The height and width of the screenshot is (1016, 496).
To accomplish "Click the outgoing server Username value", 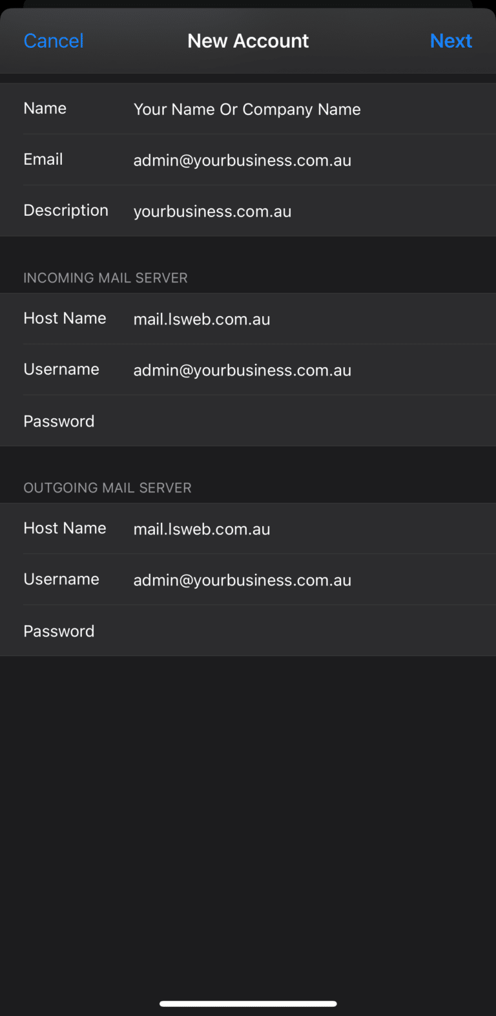I will click(x=242, y=580).
